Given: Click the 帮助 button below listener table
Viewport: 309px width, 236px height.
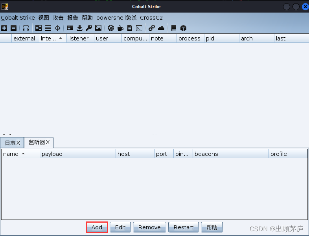Looking at the screenshot, I should [212, 227].
